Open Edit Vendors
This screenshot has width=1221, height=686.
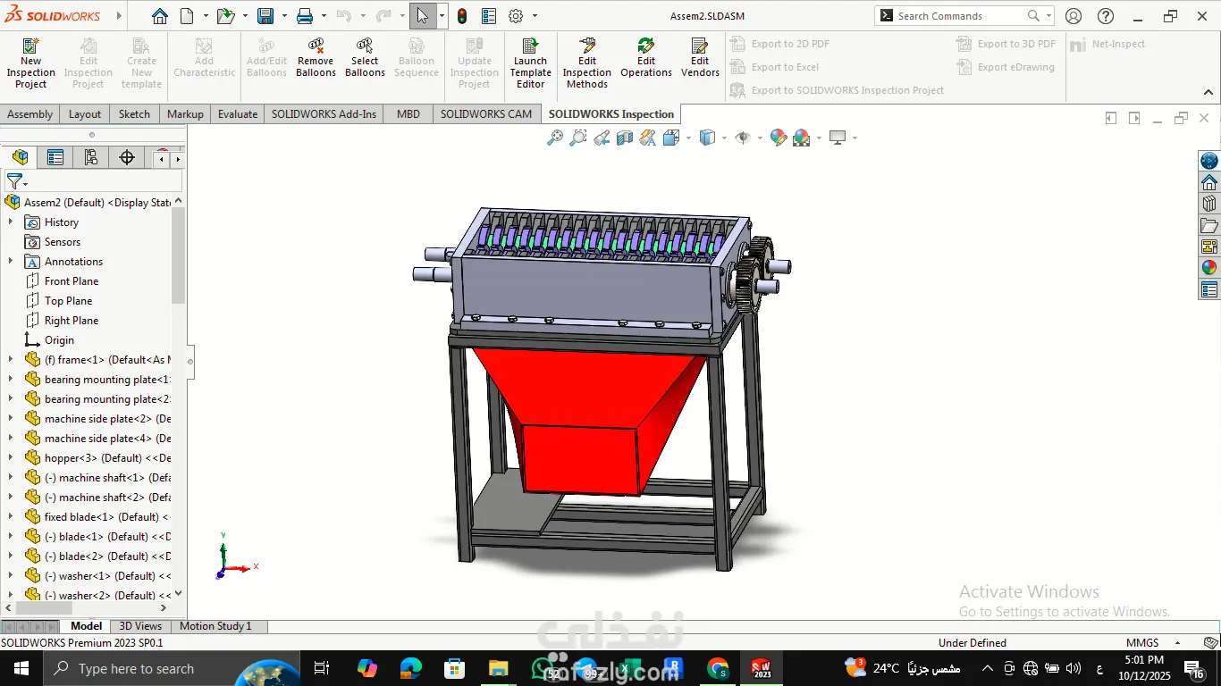[700, 57]
